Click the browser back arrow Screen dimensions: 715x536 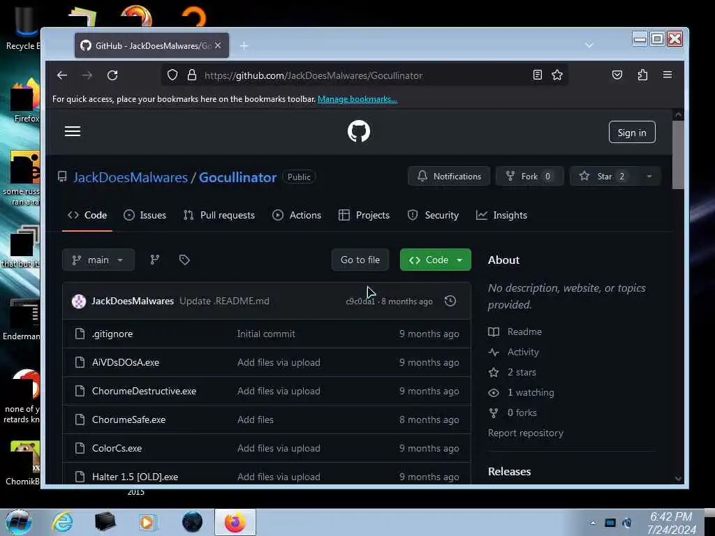[62, 75]
